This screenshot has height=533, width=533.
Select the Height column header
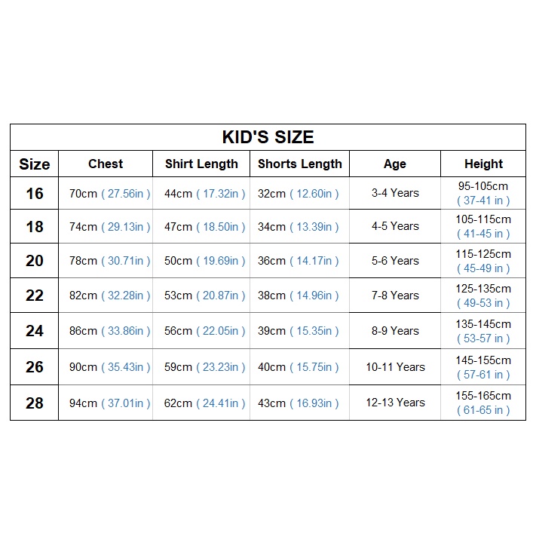tap(483, 164)
